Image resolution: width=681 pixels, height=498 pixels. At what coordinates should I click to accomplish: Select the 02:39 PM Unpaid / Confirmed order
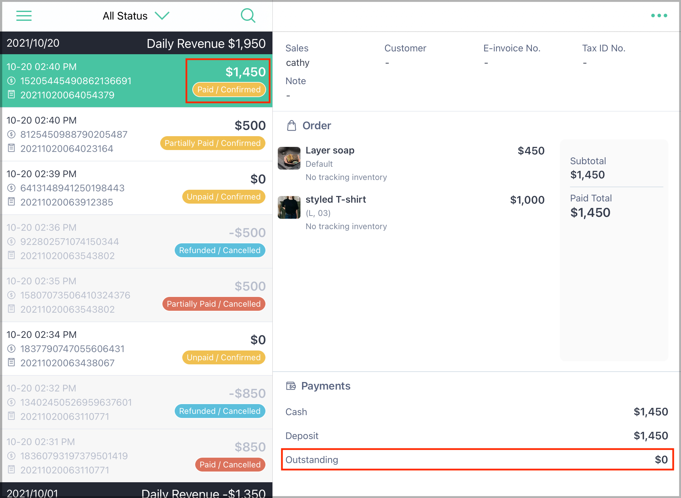(136, 188)
